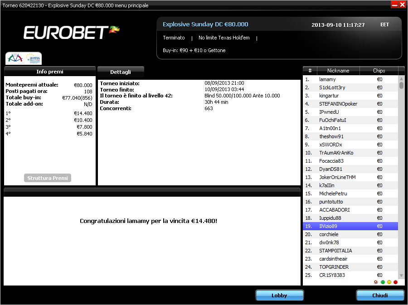Sort the player list by Chips
This screenshot has height=305, width=408.
pos(379,70)
